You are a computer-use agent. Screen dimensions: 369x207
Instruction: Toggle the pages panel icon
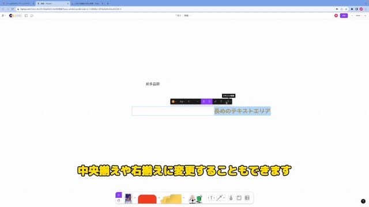coord(26,16)
